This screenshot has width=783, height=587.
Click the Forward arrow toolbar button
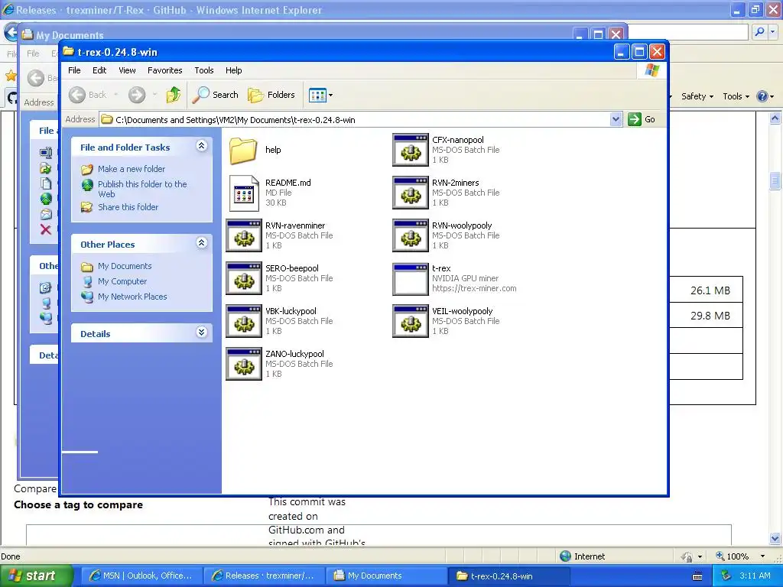[137, 94]
